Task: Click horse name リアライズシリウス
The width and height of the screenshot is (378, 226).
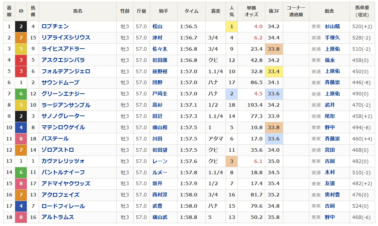Action: pos(66,38)
